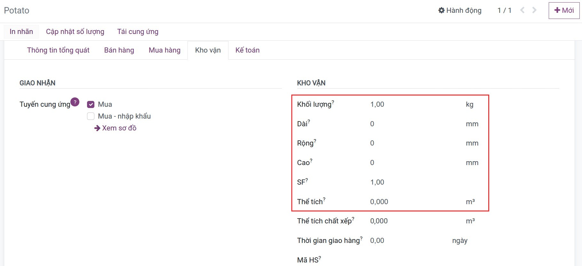582x266 pixels.
Task: Open the Hành động actions menu
Action: [460, 11]
